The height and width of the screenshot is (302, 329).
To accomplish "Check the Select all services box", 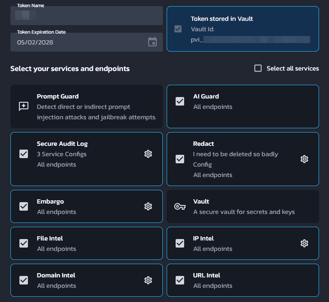I will [x=258, y=68].
